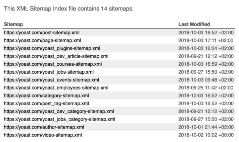Open the yoast_jobs_category-sitemap.xml link
The image size is (239, 142).
point(59,119)
